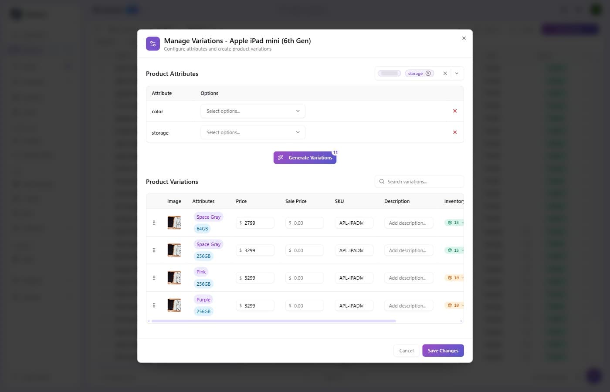The image size is (610, 392).
Task: Expand the product attributes selector dropdown
Action: (457, 73)
